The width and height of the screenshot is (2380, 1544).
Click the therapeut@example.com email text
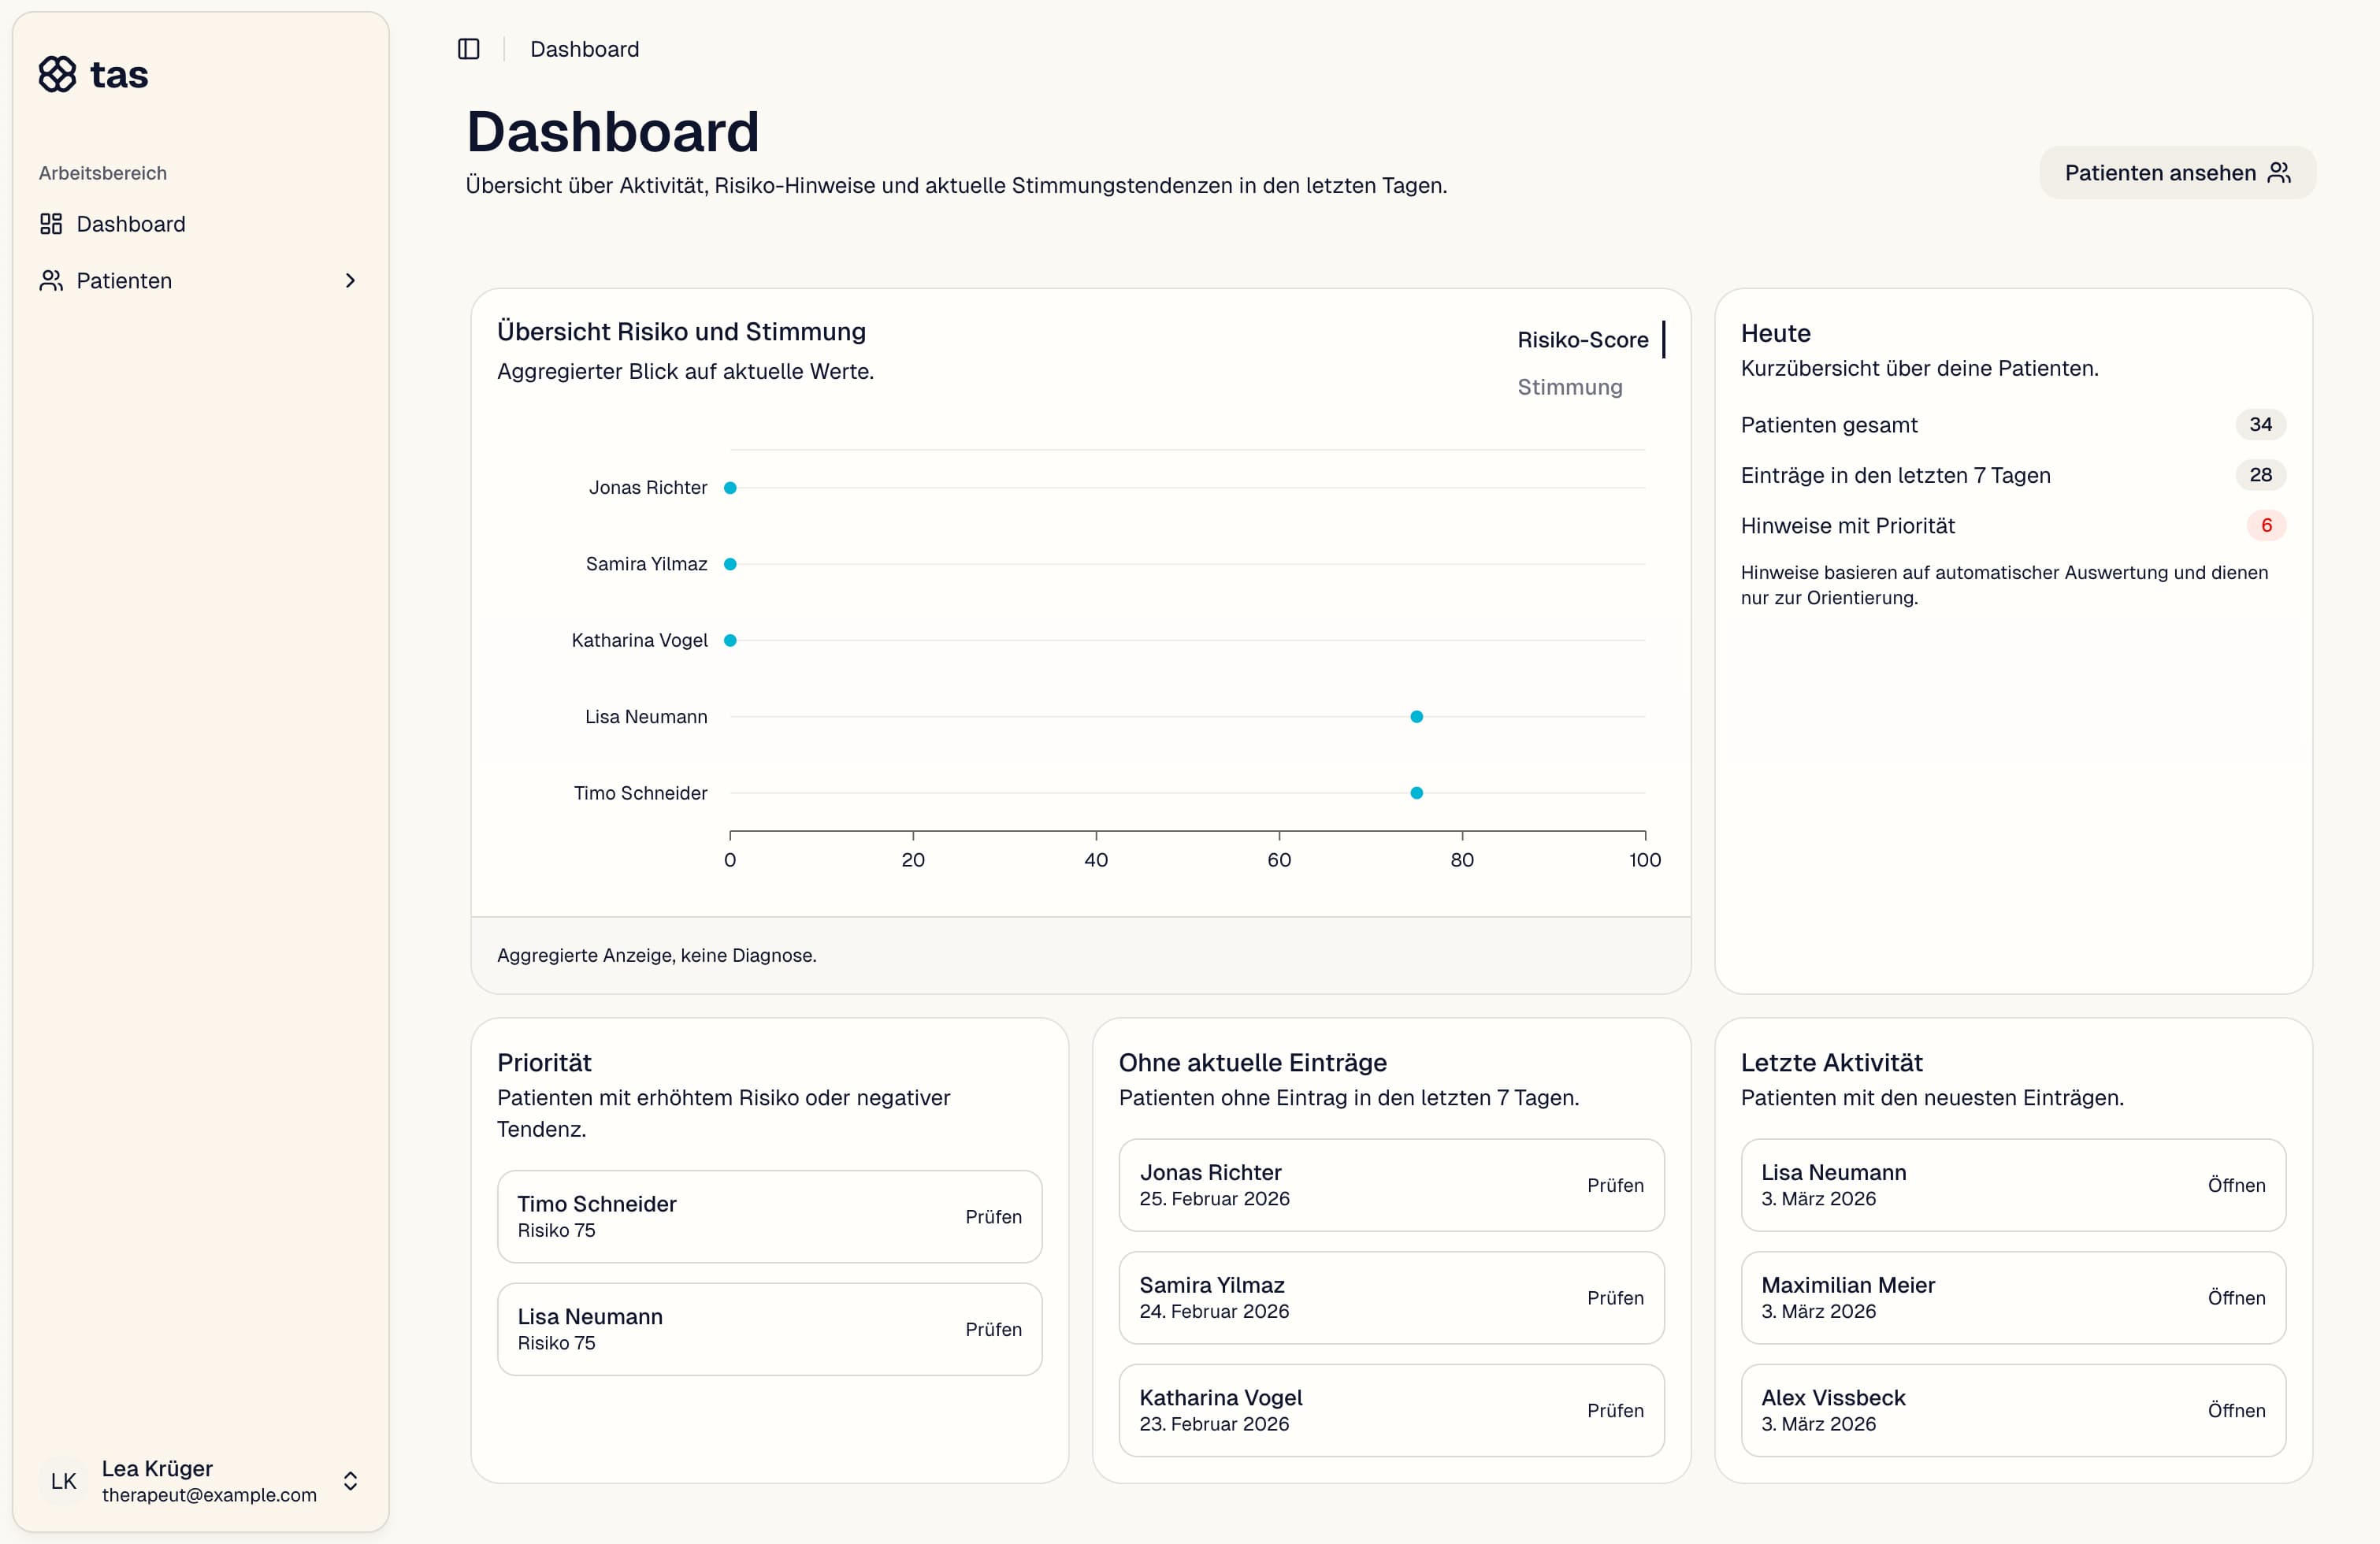tap(209, 1495)
